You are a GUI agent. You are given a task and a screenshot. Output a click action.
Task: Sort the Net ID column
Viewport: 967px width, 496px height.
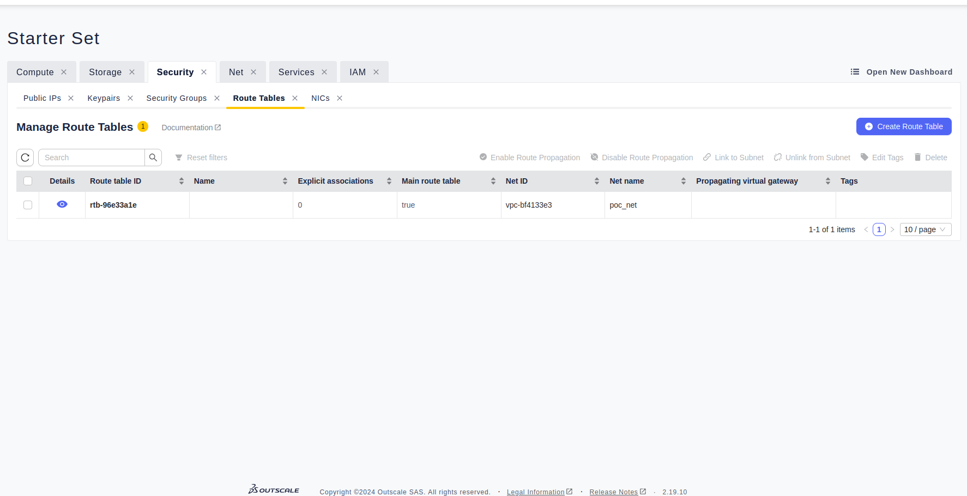(x=597, y=181)
